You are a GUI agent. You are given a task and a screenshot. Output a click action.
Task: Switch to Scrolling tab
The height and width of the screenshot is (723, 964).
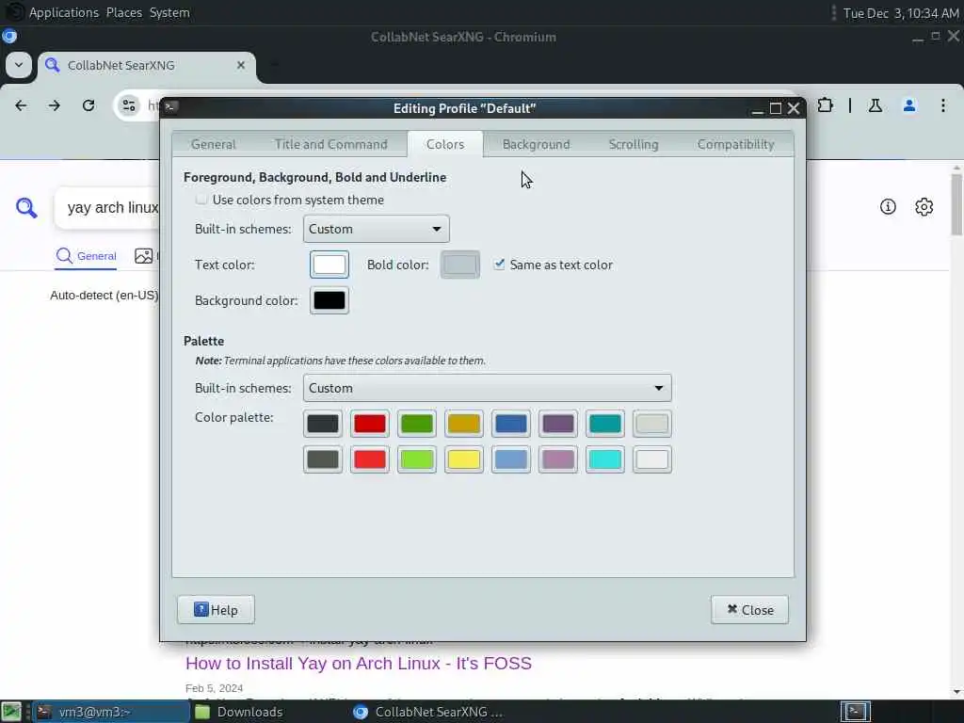pyautogui.click(x=634, y=144)
